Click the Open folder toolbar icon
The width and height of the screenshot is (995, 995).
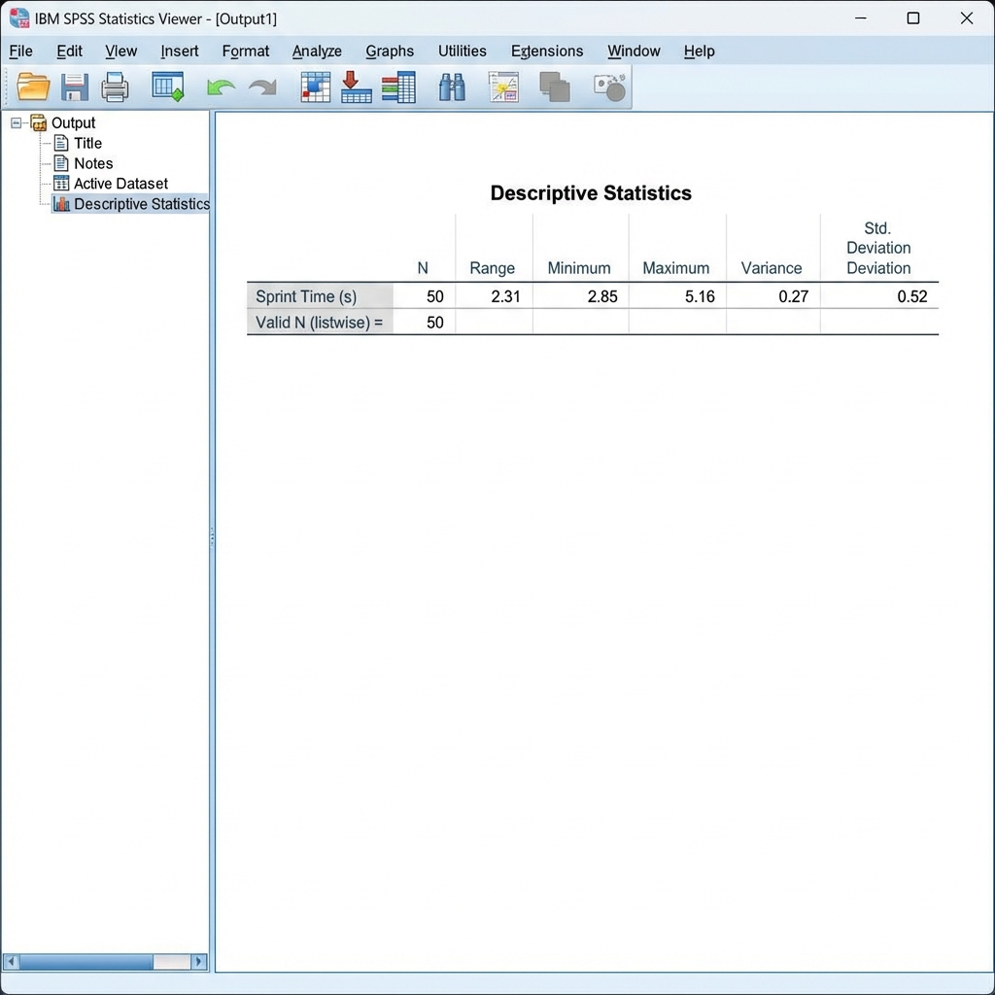click(33, 87)
